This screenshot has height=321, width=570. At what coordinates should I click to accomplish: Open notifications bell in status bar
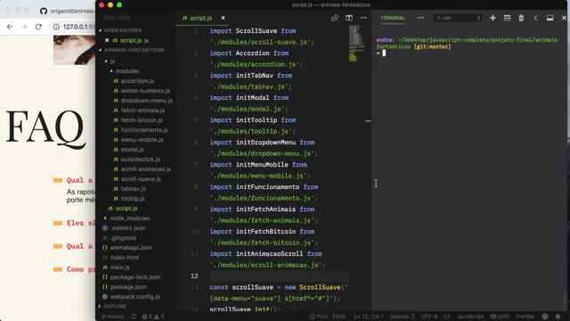click(558, 317)
